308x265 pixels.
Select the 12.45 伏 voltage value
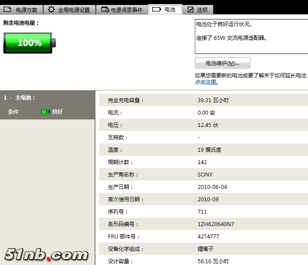click(x=208, y=125)
